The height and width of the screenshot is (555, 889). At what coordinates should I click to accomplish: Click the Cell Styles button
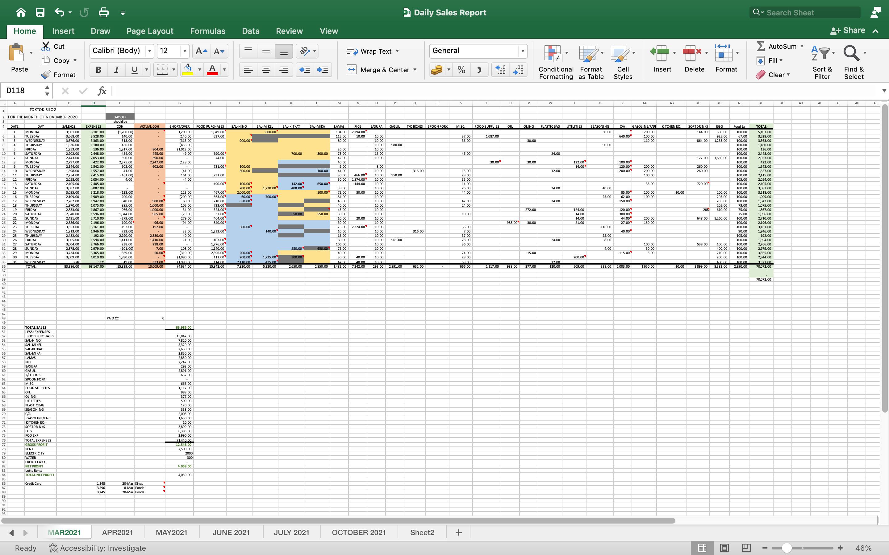pyautogui.click(x=623, y=62)
